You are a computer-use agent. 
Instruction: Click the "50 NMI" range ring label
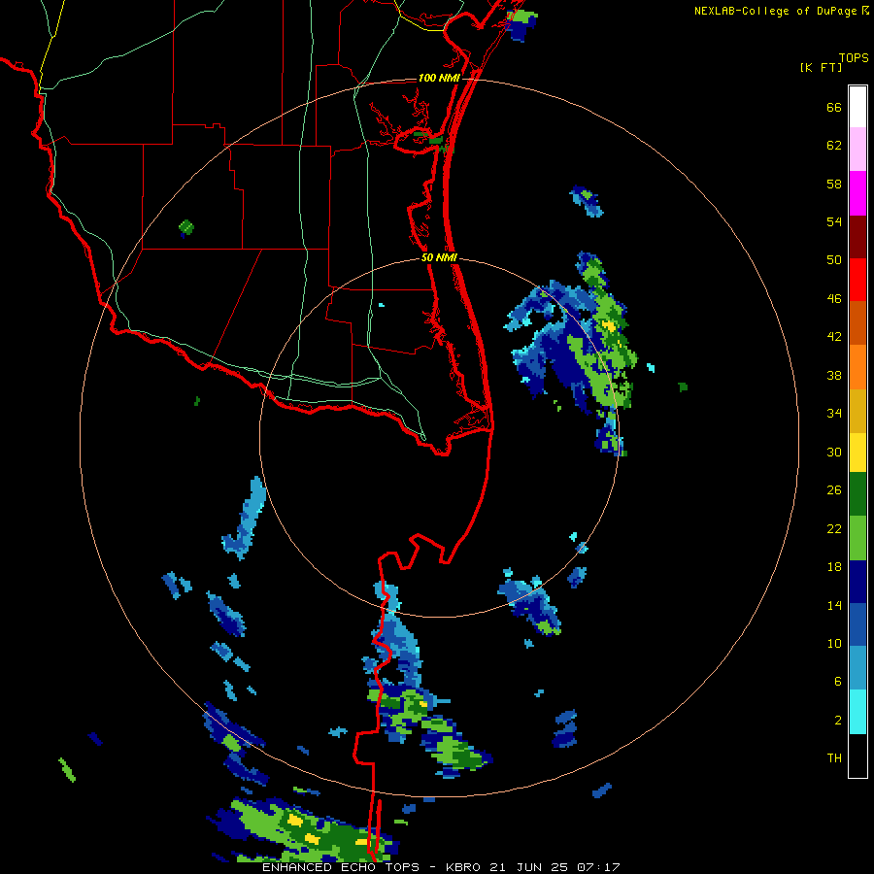click(439, 257)
